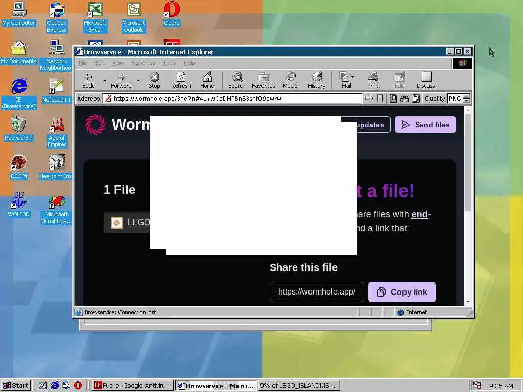Open the View menu
This screenshot has height=392, width=523.
coord(118,63)
